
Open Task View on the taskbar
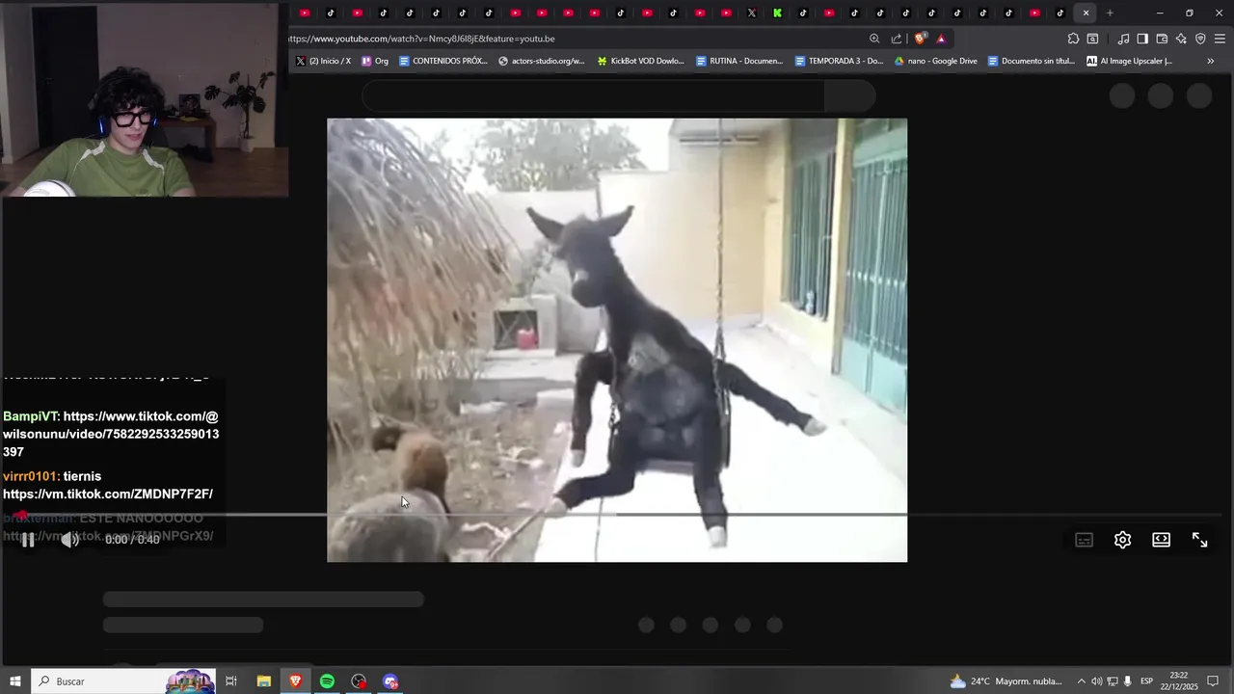(x=231, y=681)
